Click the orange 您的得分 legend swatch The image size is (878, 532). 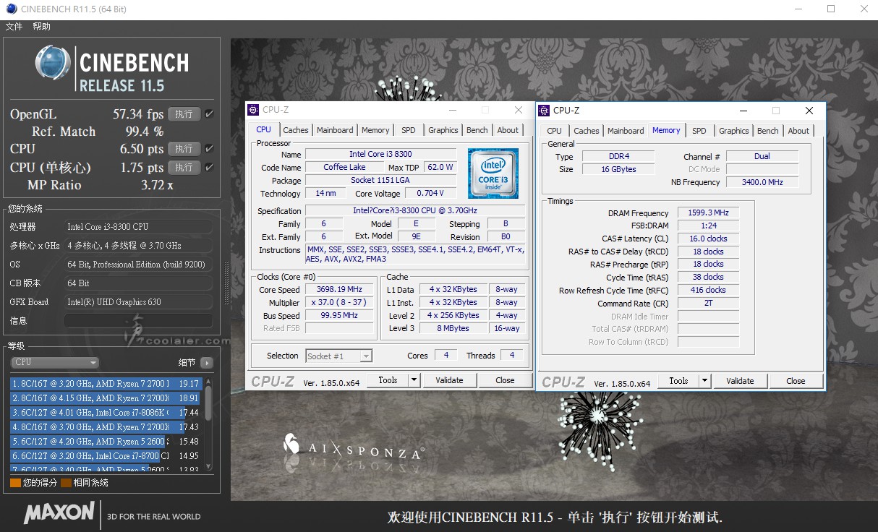tap(15, 482)
